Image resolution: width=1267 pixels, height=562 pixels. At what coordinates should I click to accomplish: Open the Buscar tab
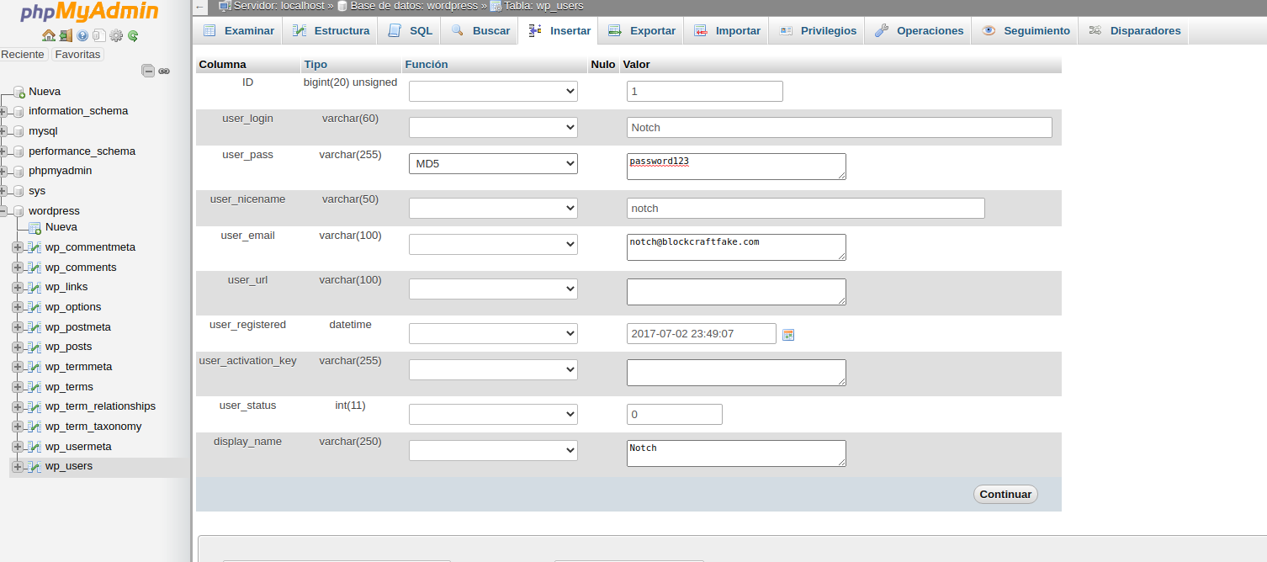480,30
